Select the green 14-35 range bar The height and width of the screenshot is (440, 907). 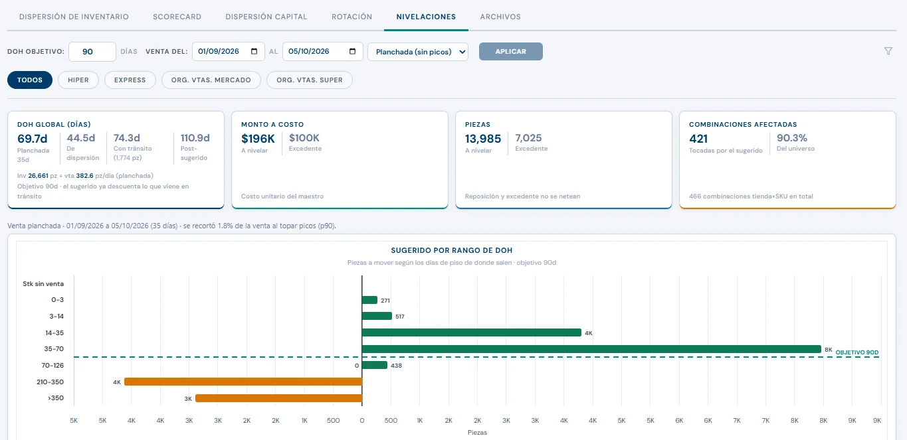tap(472, 332)
